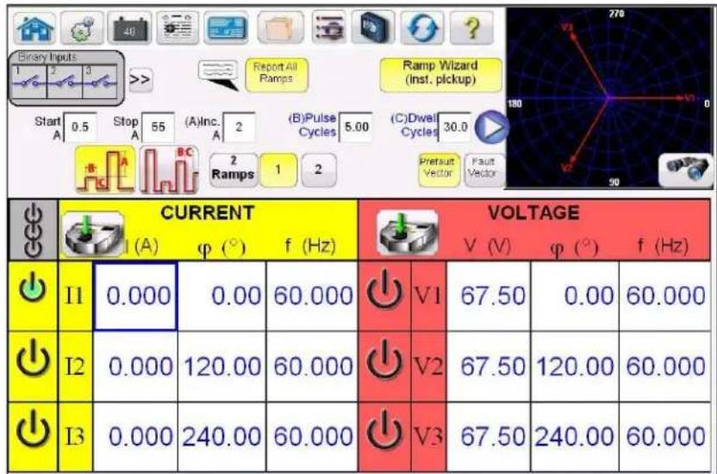This screenshot has width=717, height=474.
Task: Toggle the V3 voltage channel power
Action: [x=384, y=431]
